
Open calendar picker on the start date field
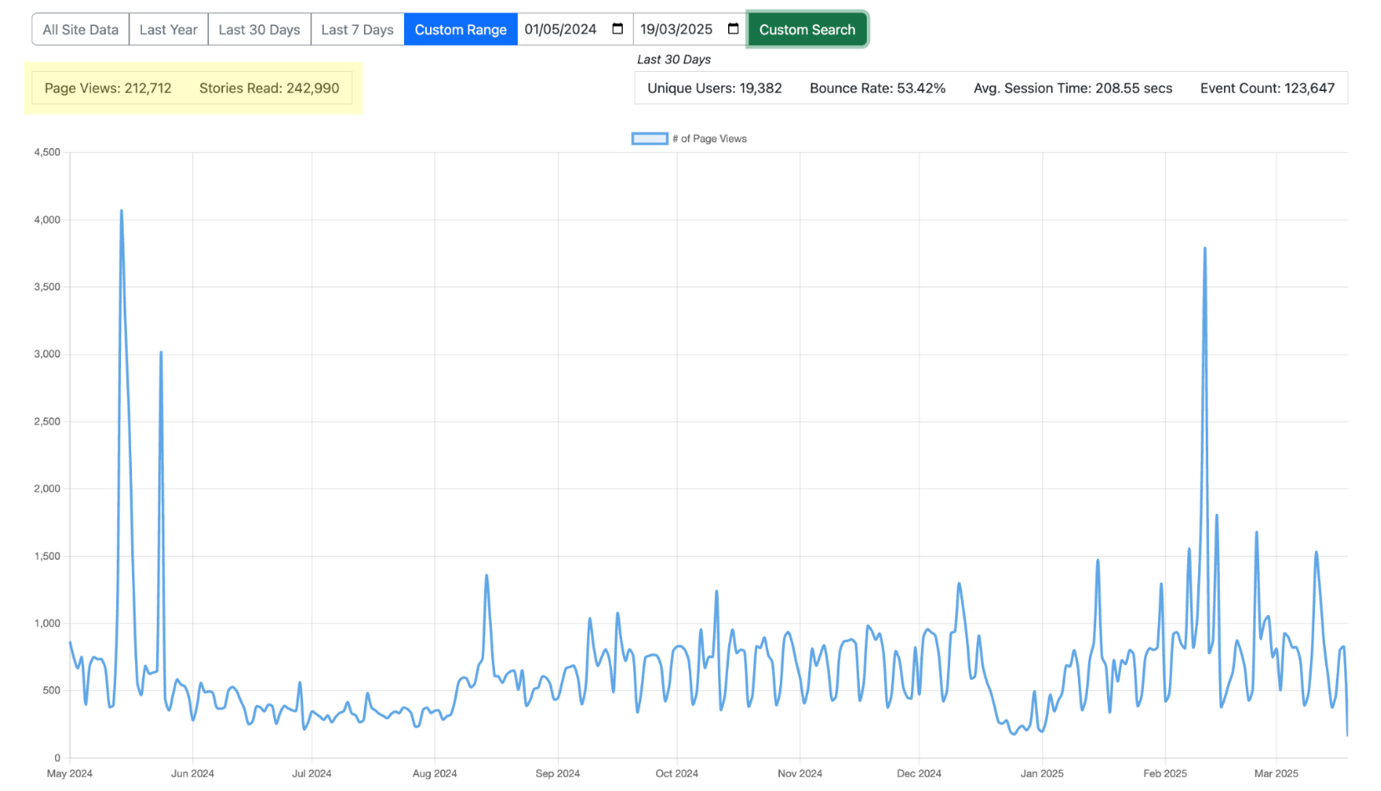pos(617,29)
